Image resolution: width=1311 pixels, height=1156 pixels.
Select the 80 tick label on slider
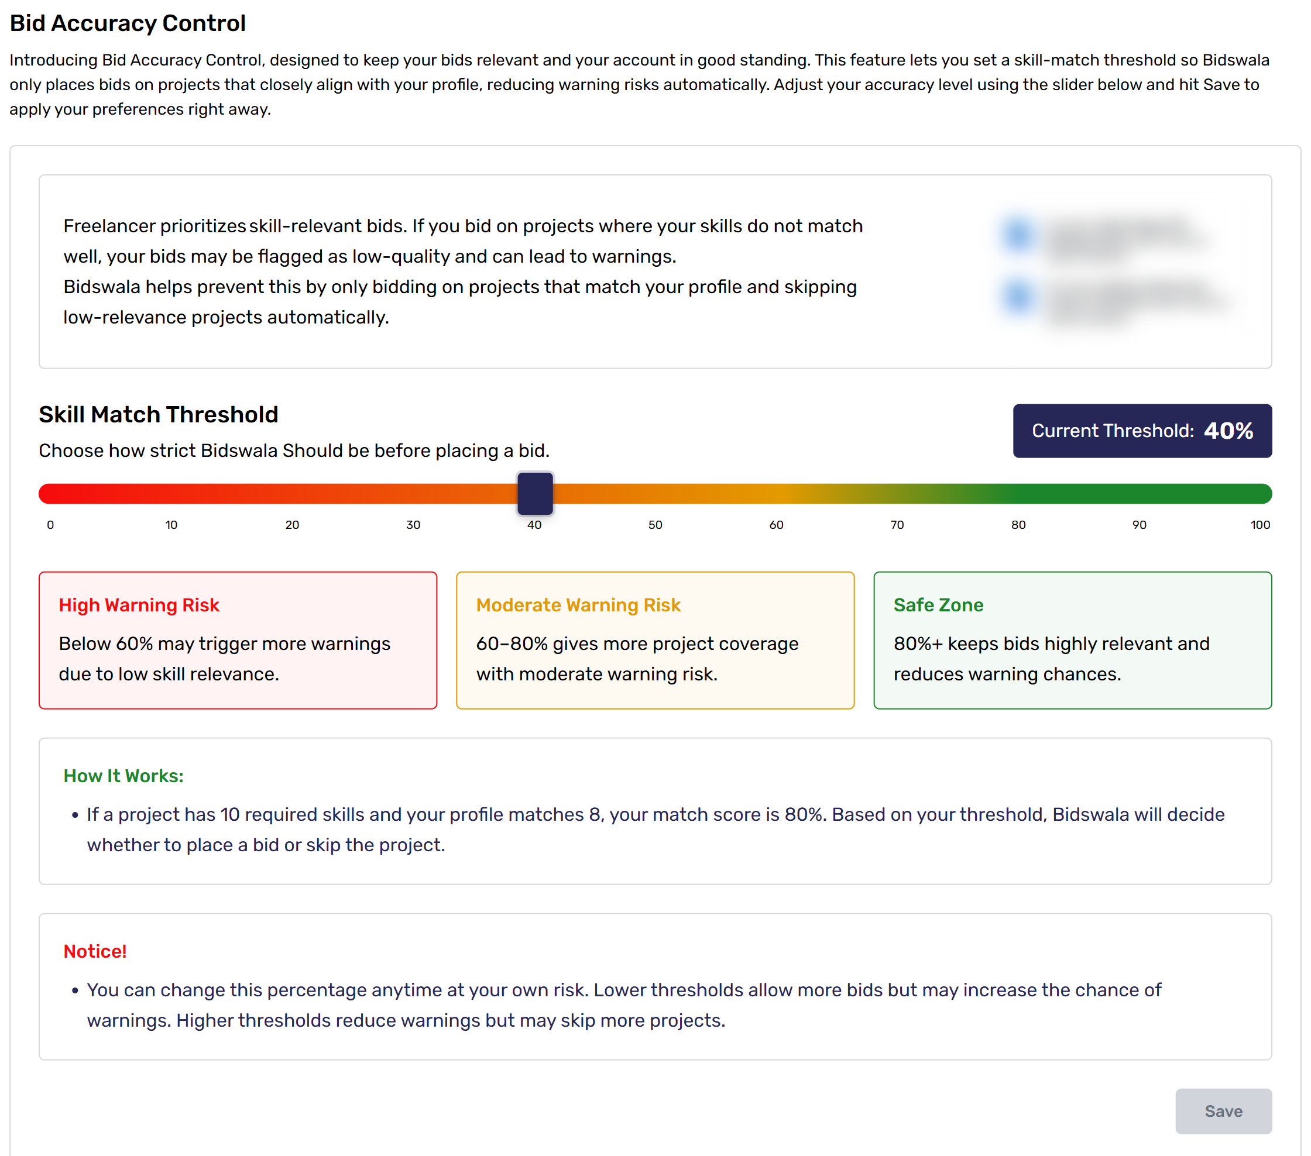pos(1018,524)
